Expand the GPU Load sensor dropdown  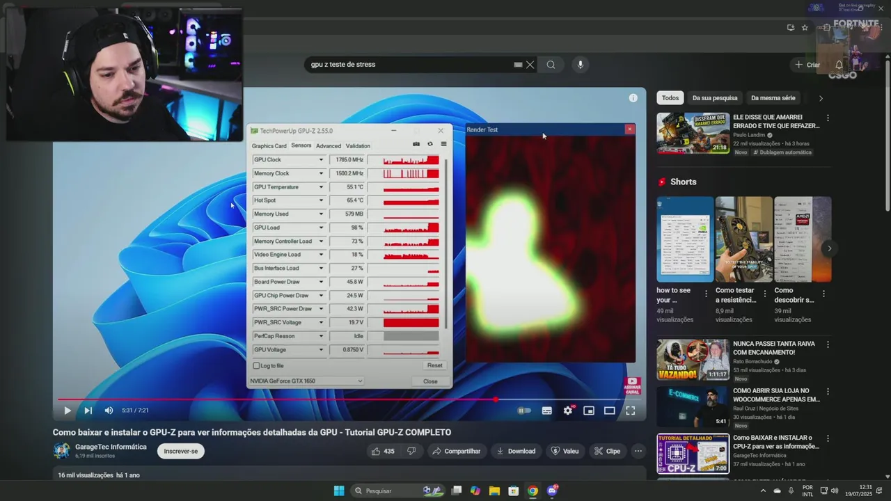point(321,228)
